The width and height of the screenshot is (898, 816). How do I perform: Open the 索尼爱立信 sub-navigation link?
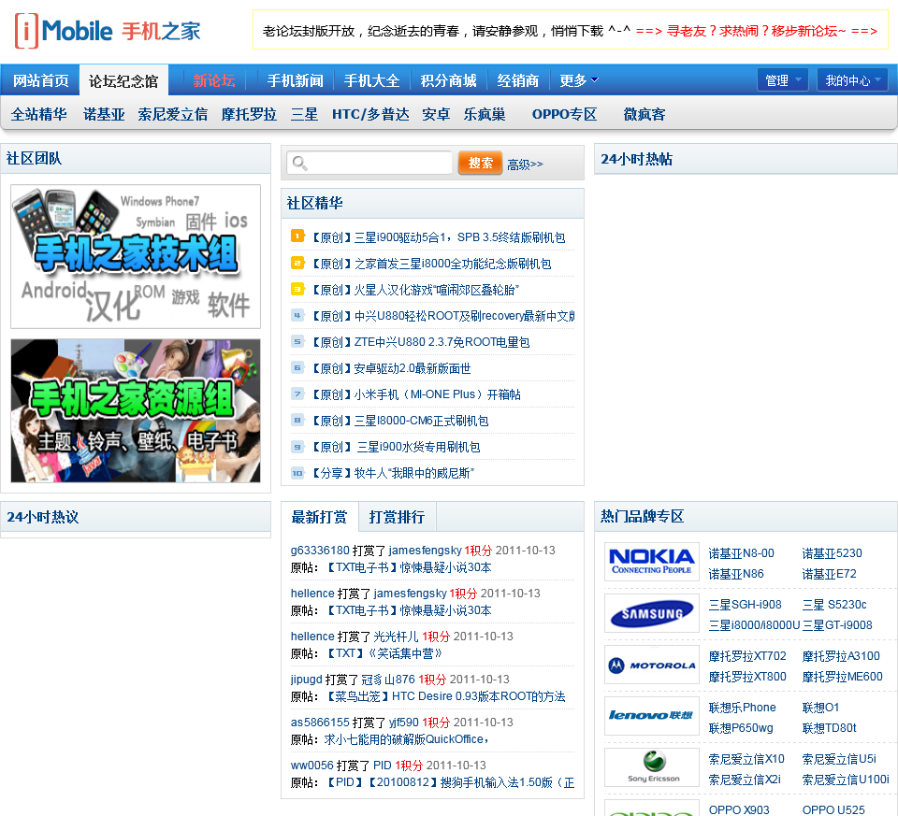172,114
